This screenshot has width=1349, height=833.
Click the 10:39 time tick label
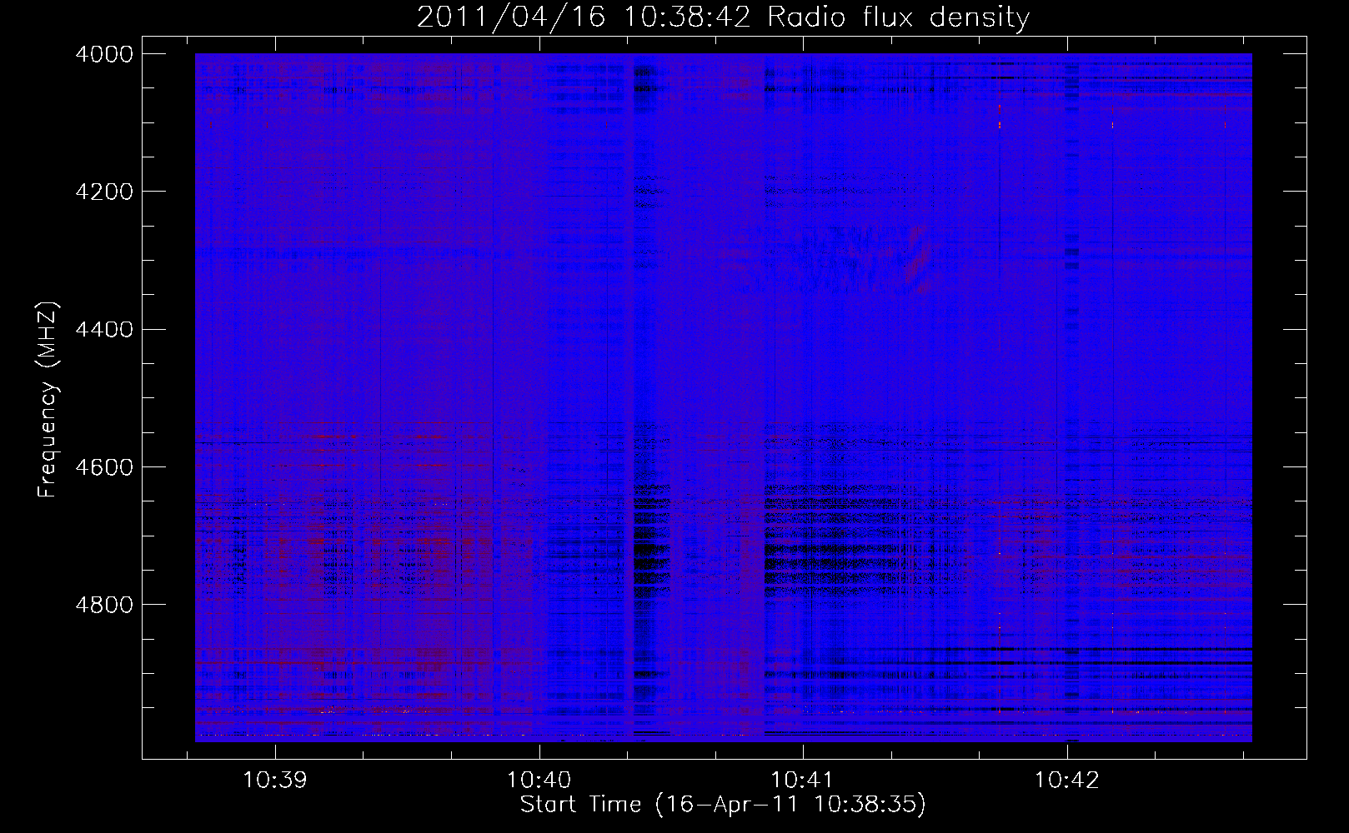point(275,781)
